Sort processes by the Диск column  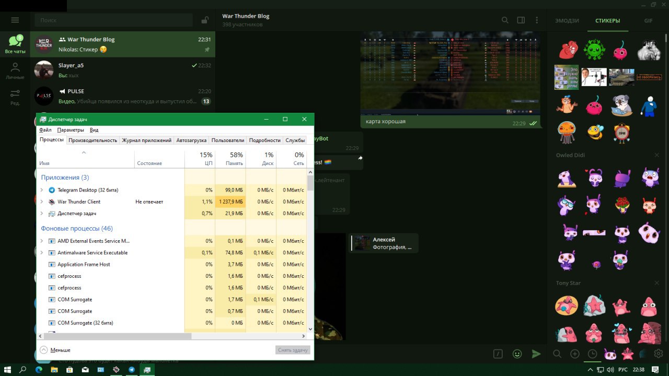click(x=261, y=159)
